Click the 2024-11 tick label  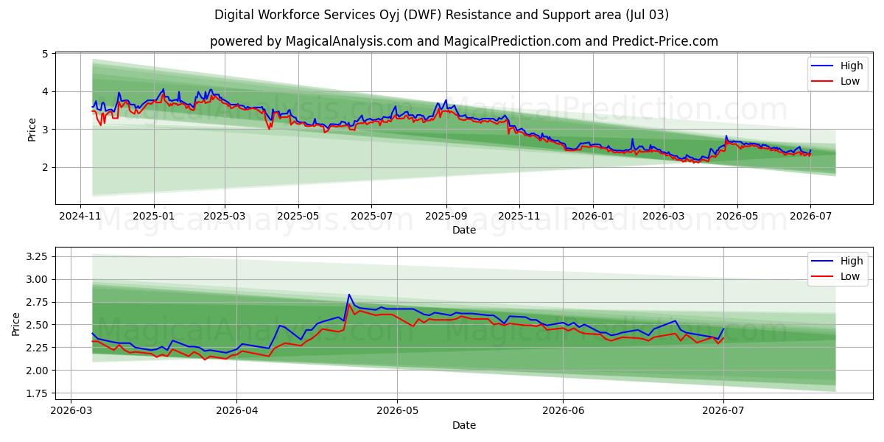pos(81,217)
